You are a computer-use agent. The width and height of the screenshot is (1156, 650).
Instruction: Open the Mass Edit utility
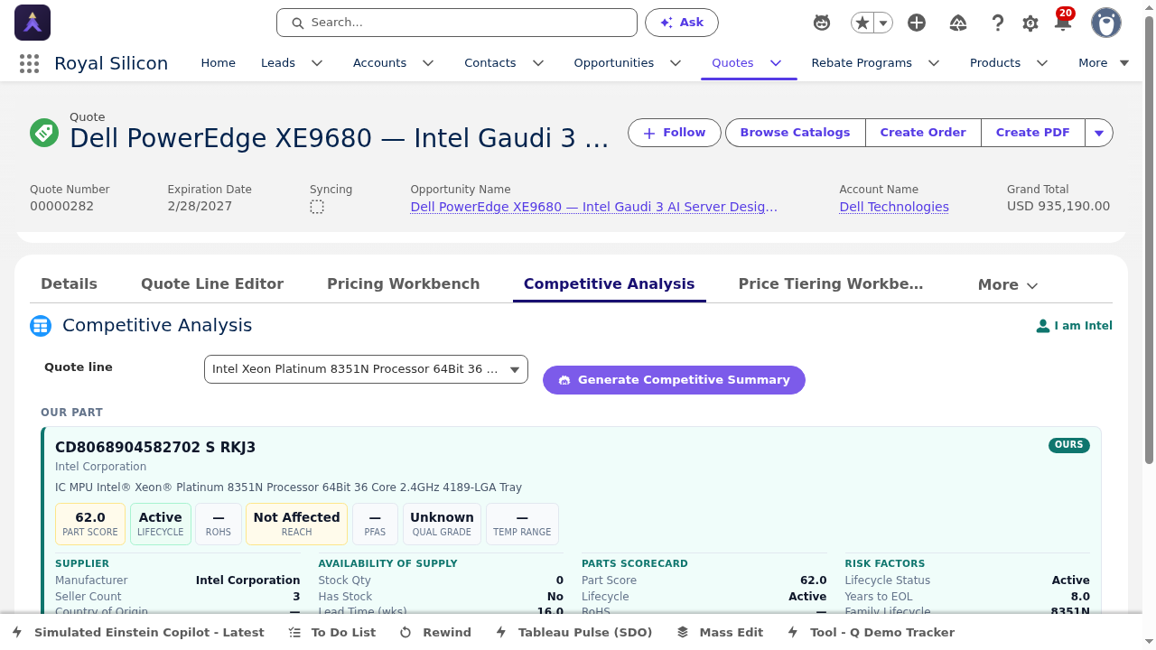720,633
